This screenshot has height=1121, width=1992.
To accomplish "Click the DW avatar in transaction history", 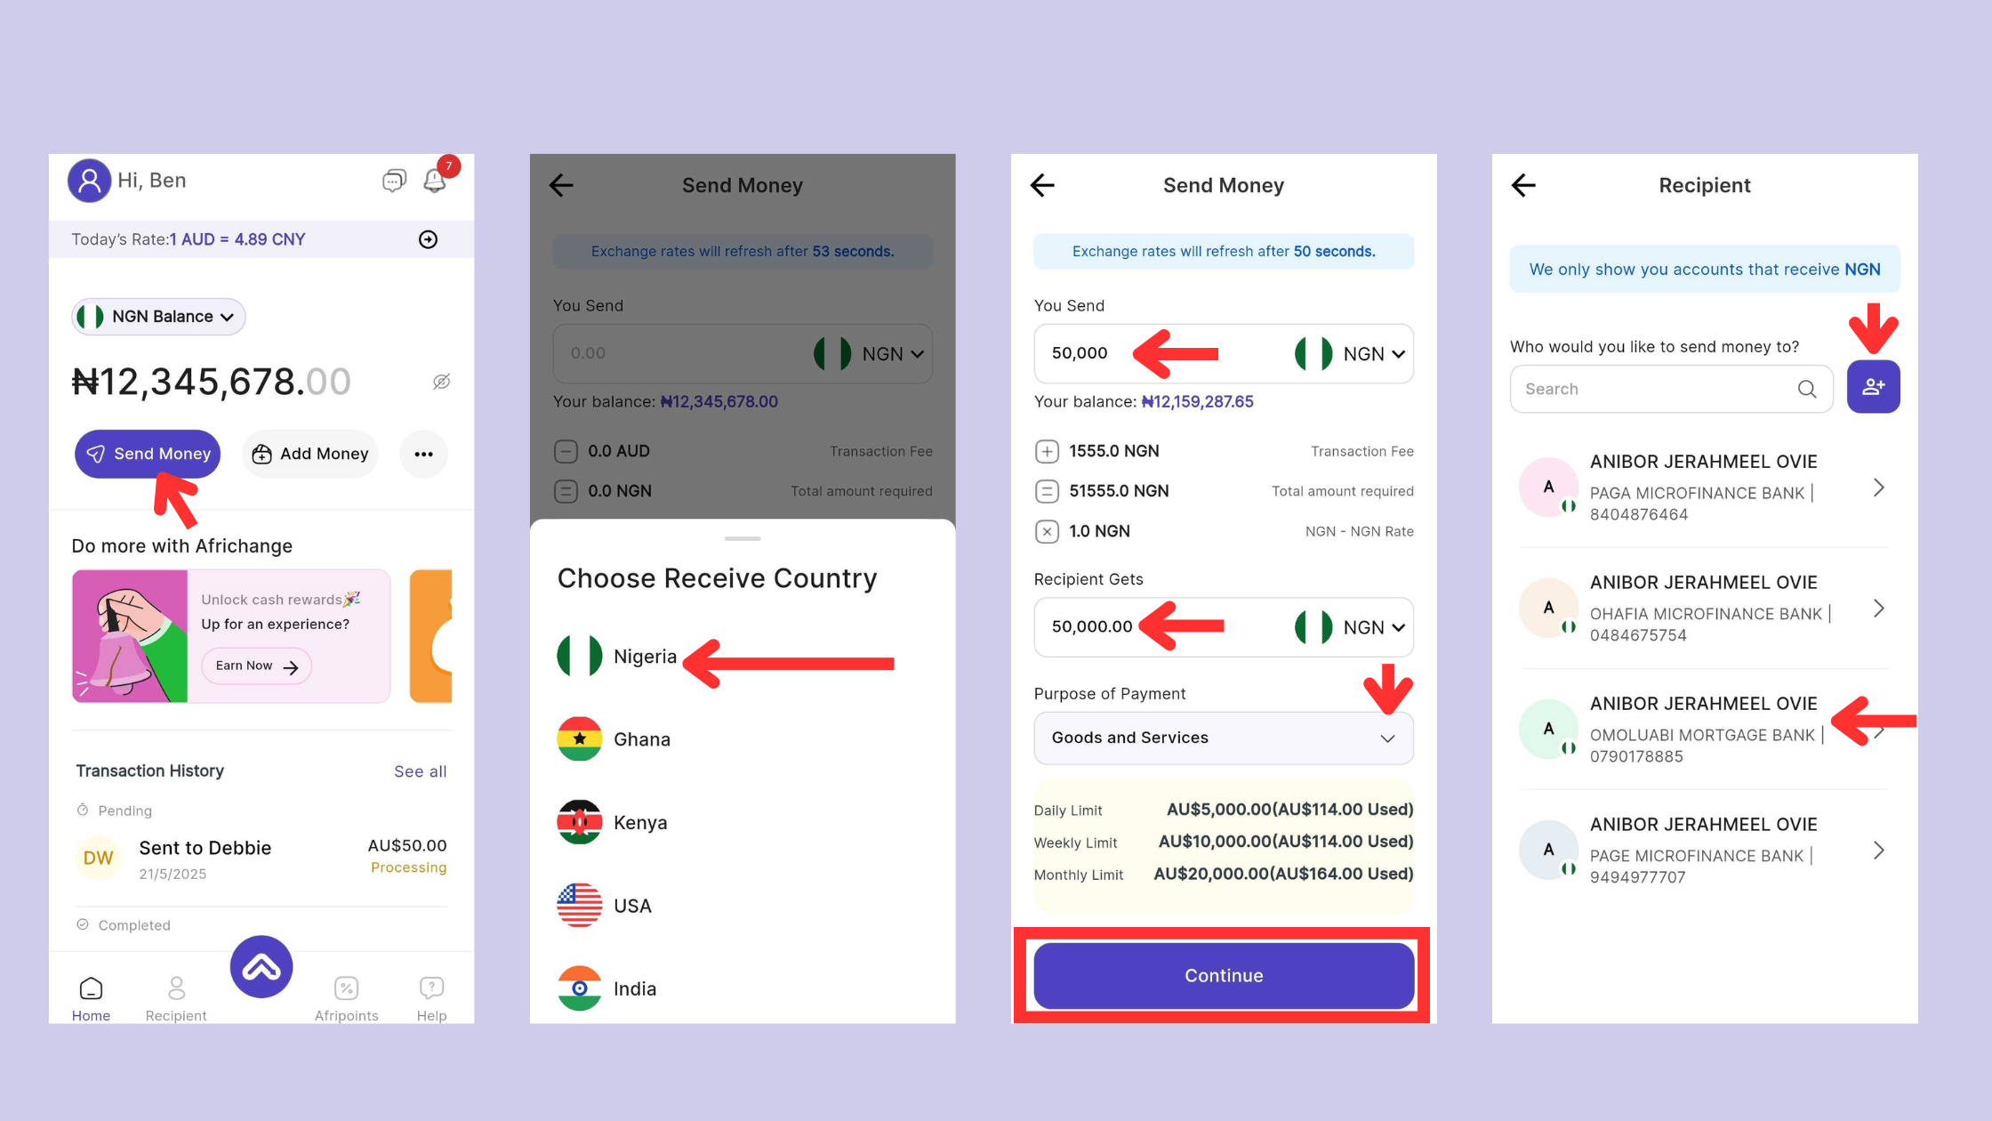I will coord(99,859).
